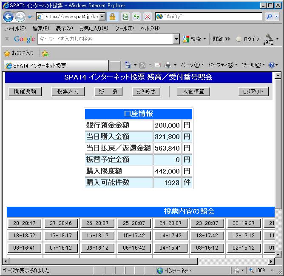Open the 100% zoom level dropdown
Viewport: 284px width, 276px height.
(x=272, y=270)
